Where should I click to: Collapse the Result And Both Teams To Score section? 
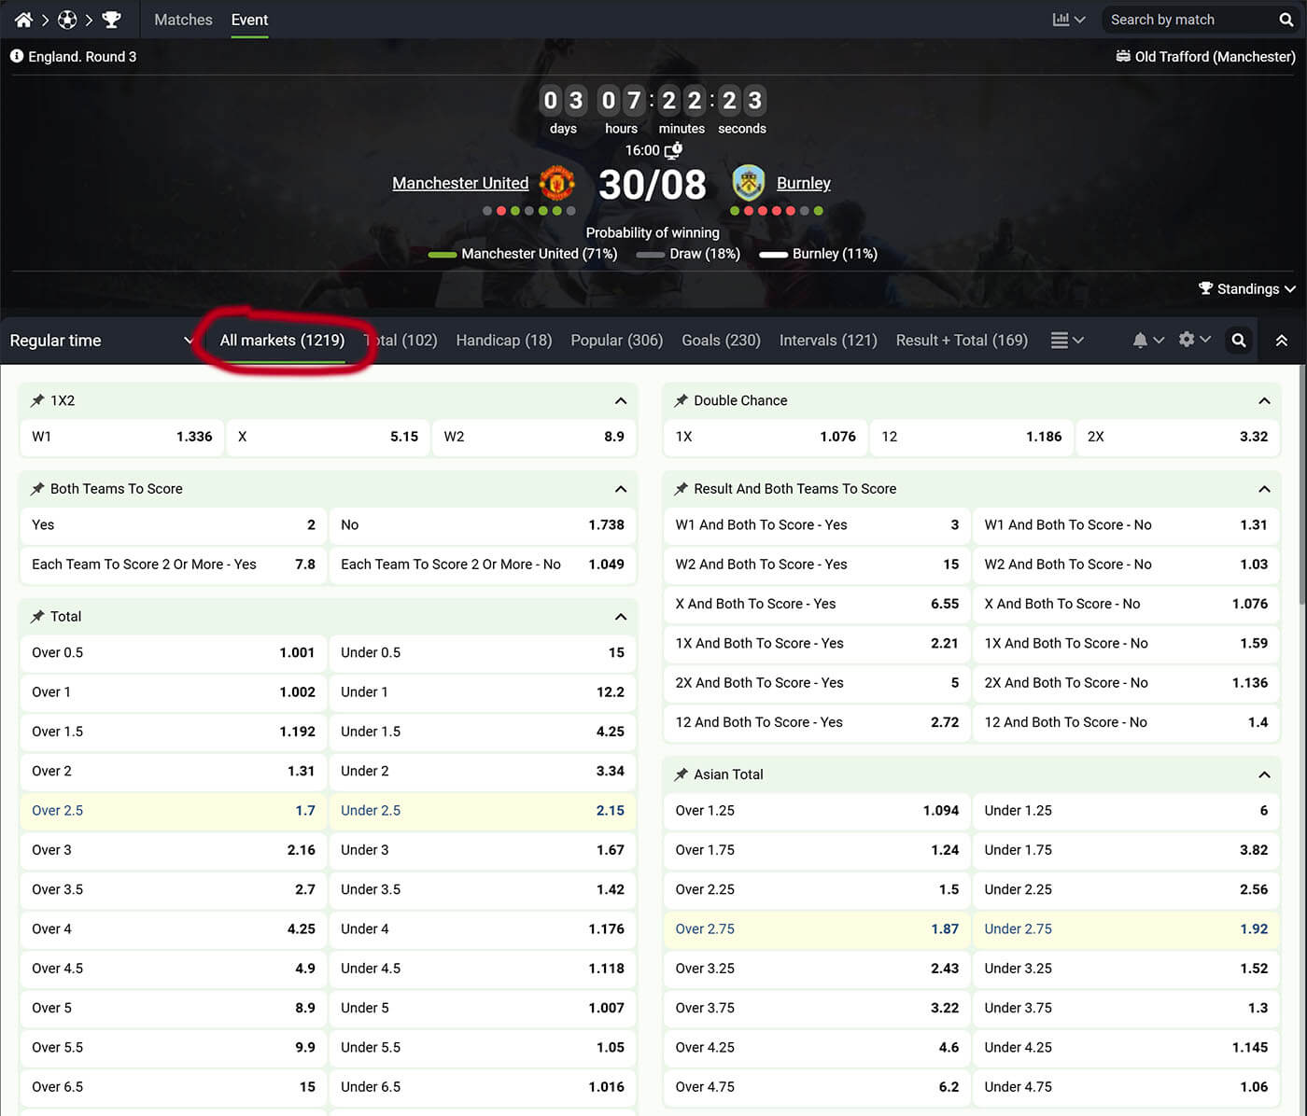click(1264, 489)
